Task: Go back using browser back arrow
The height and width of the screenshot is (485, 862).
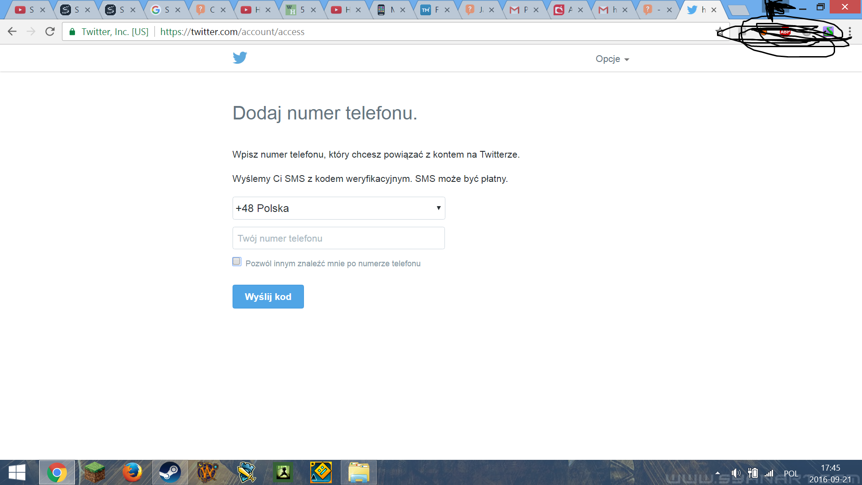Action: click(x=12, y=31)
